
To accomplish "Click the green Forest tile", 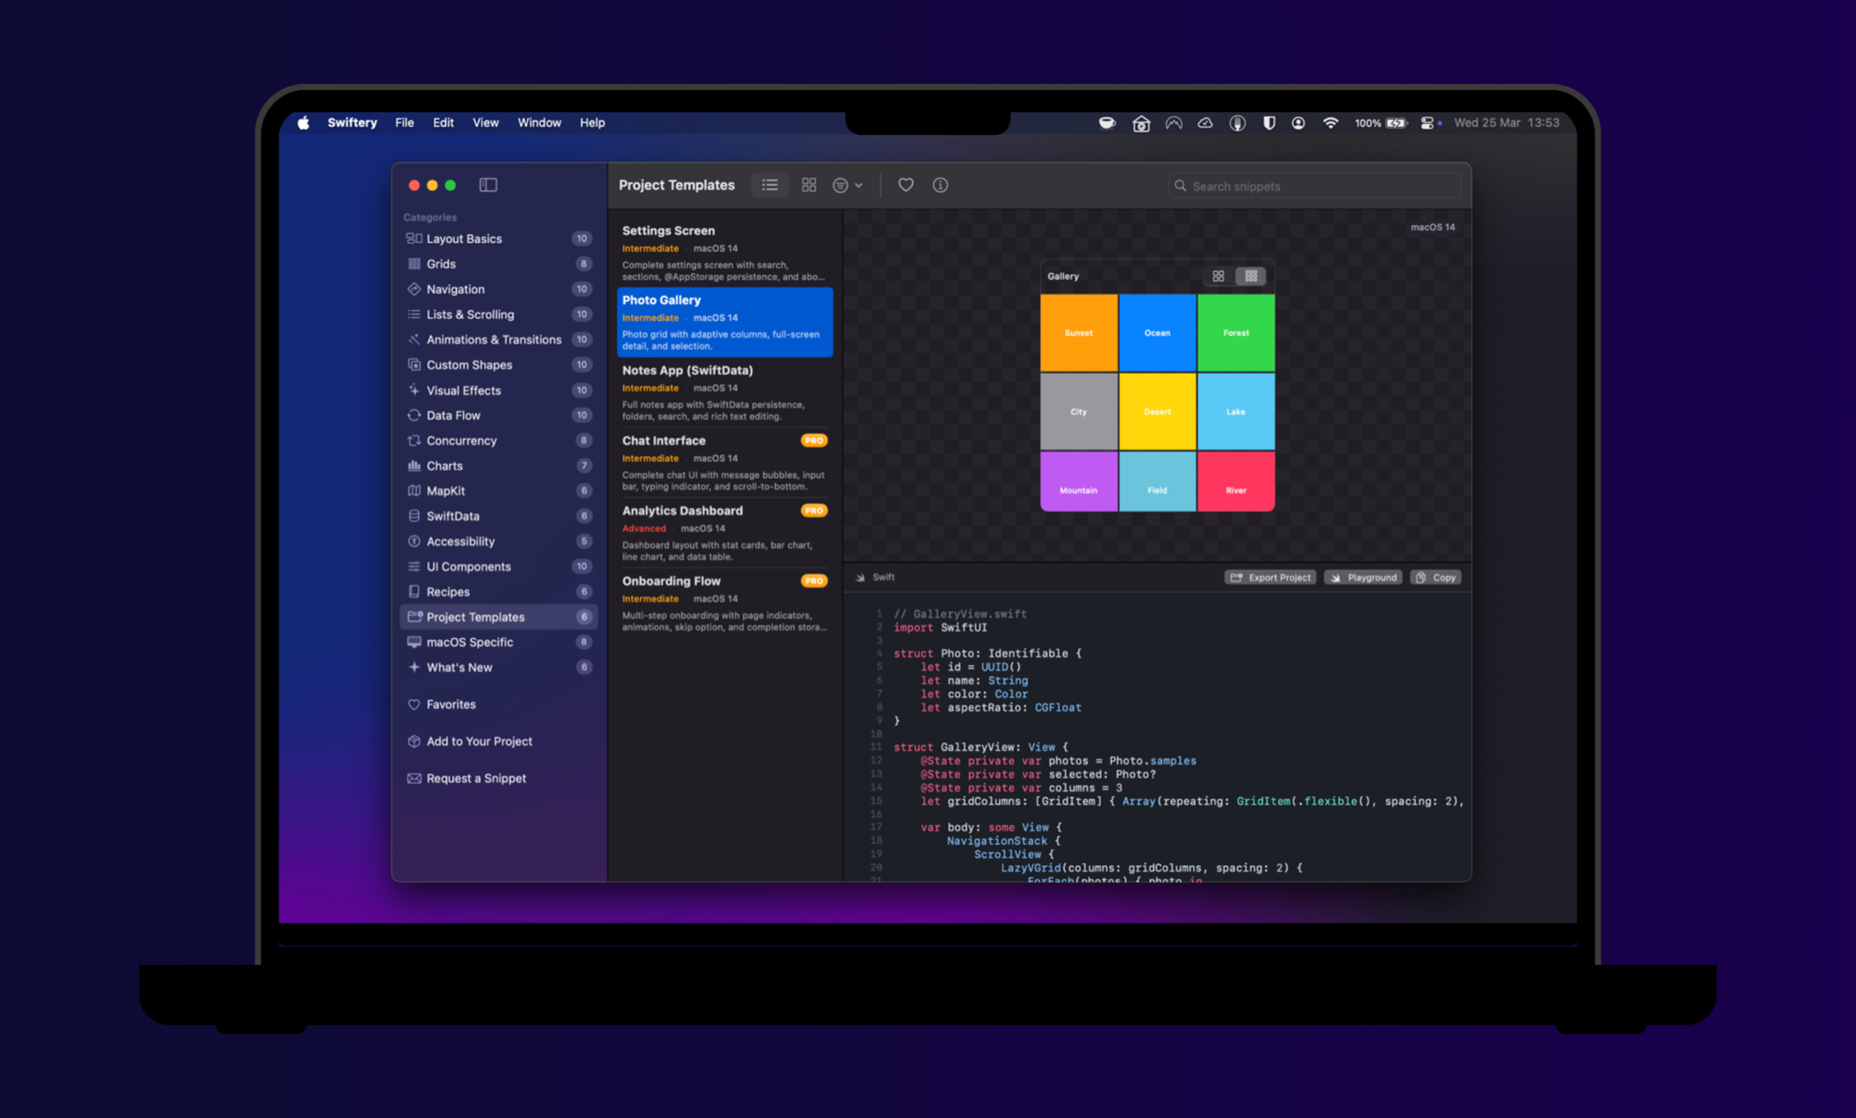I will pyautogui.click(x=1236, y=332).
